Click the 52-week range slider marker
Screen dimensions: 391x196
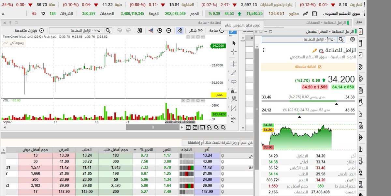point(299,116)
